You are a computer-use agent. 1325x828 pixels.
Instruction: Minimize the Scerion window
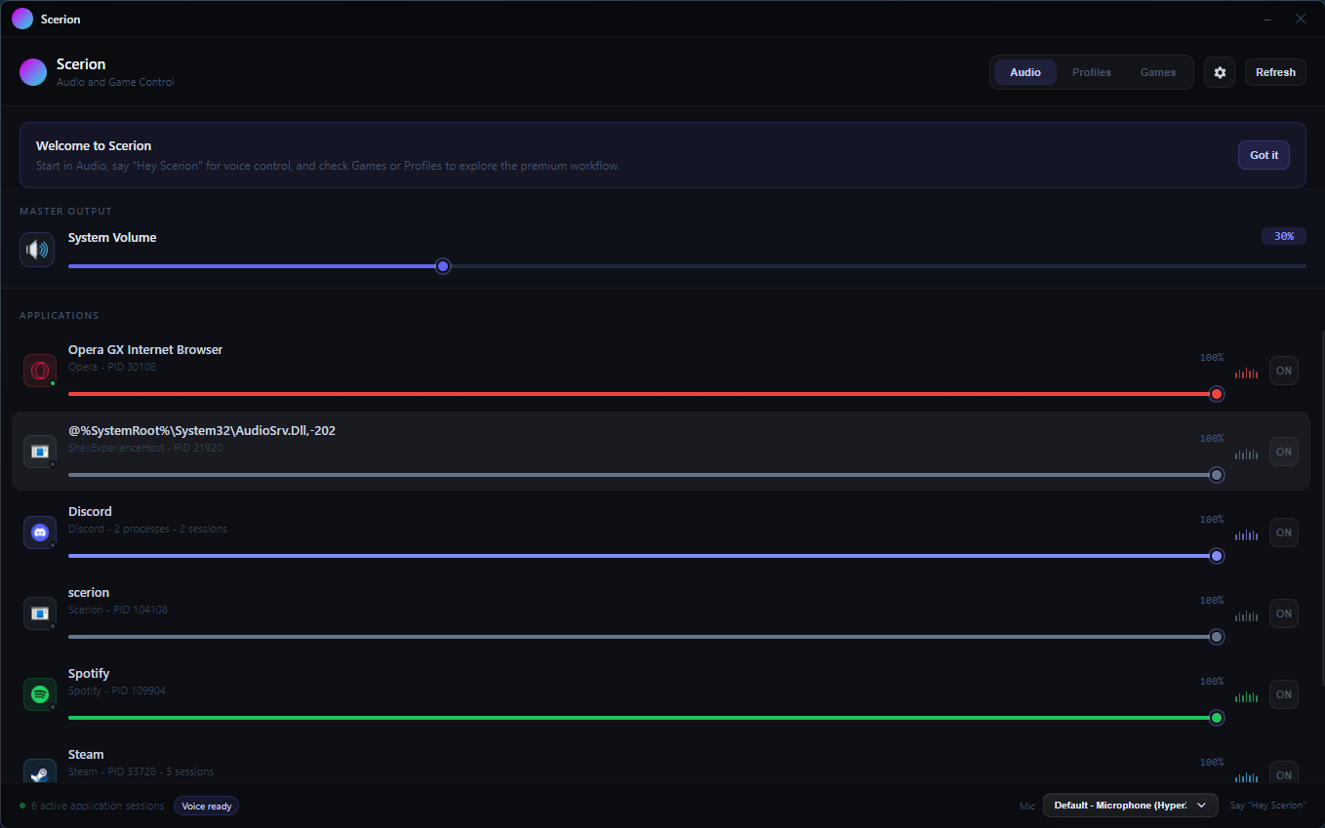pos(1267,19)
